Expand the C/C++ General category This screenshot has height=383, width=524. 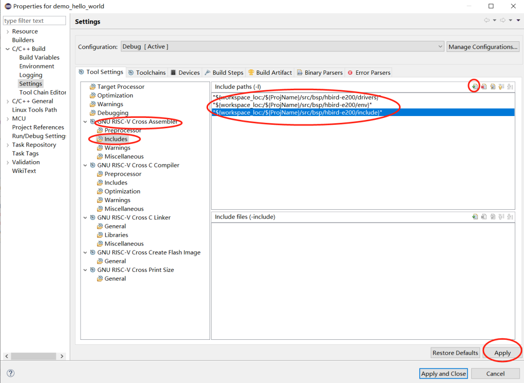coord(8,101)
